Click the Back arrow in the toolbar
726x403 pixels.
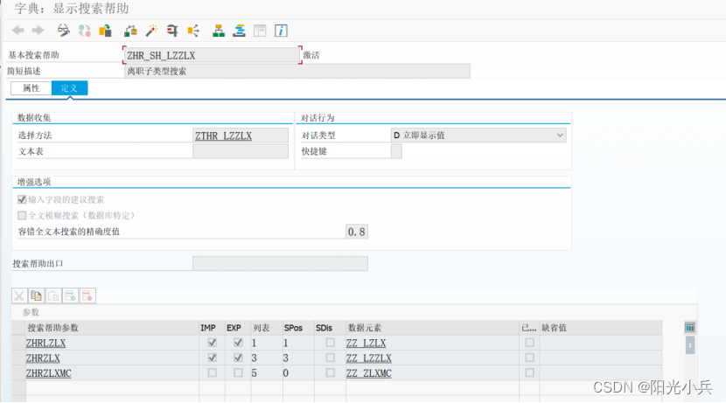[x=17, y=31]
